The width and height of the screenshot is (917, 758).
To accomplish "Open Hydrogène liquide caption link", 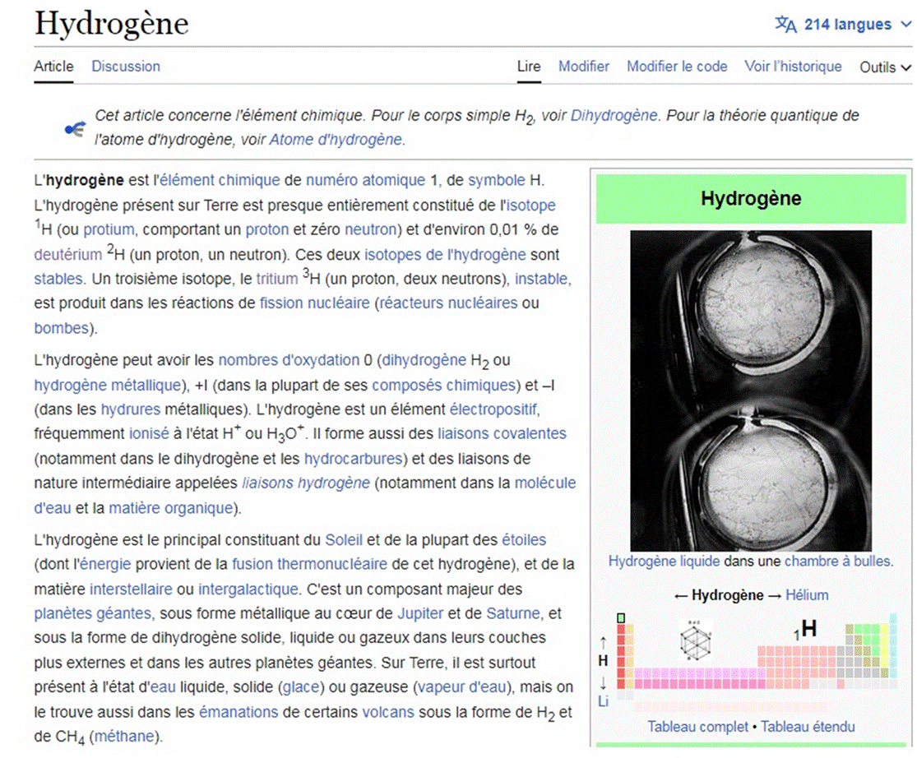I will click(664, 562).
